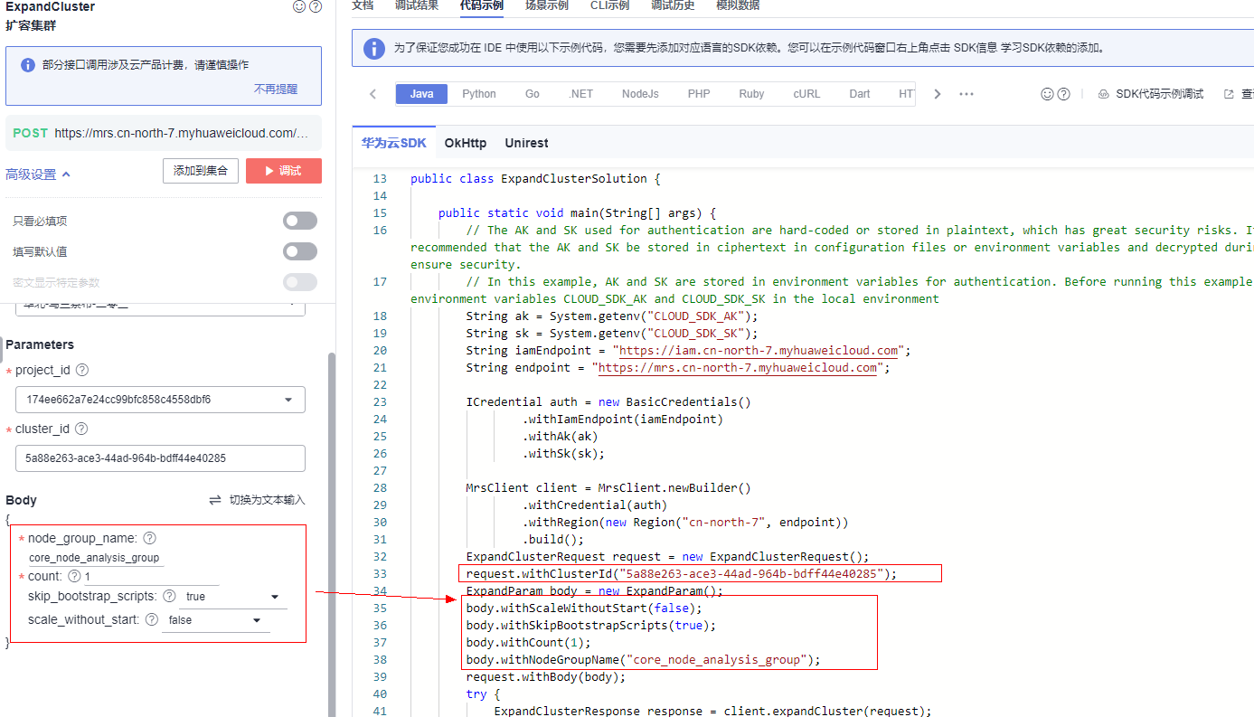Click 切换为文本输入 to switch input mode

pos(258,500)
